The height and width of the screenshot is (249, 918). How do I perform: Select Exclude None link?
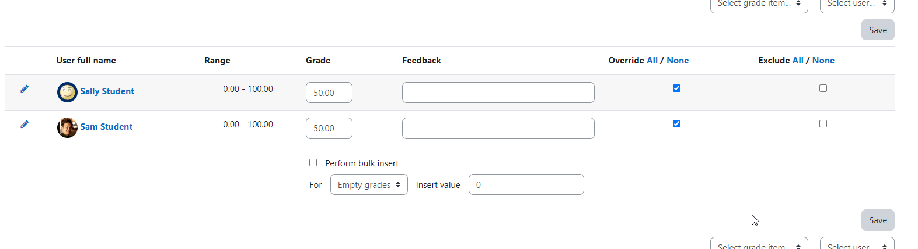[823, 61]
